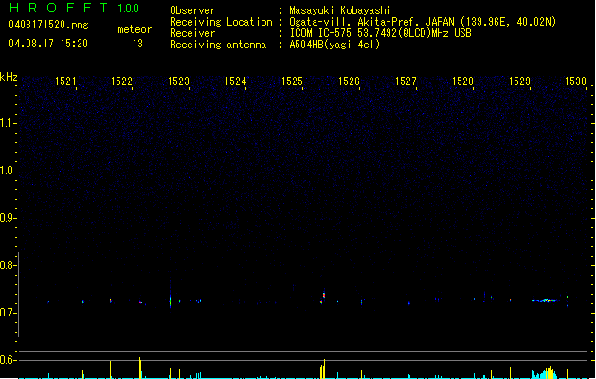Select the file name 0408171520.png
The width and height of the screenshot is (596, 379).
pyautogui.click(x=48, y=25)
